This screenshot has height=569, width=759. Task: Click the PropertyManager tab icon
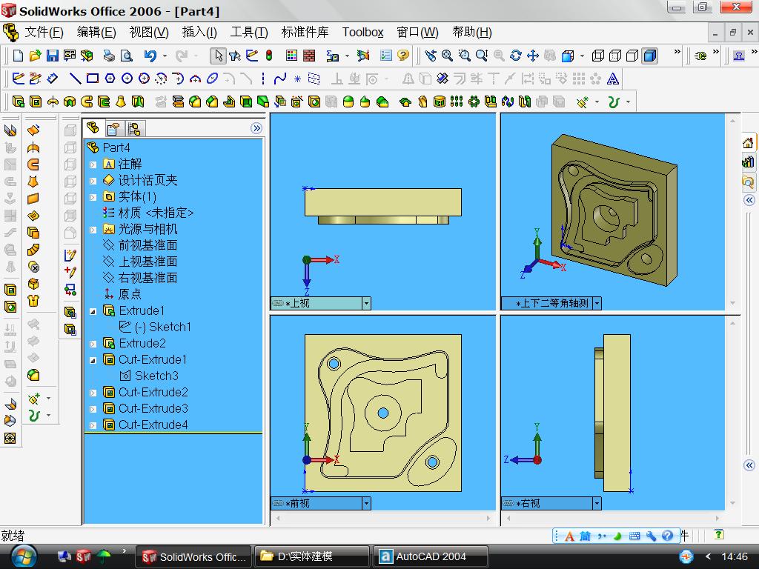[113, 129]
